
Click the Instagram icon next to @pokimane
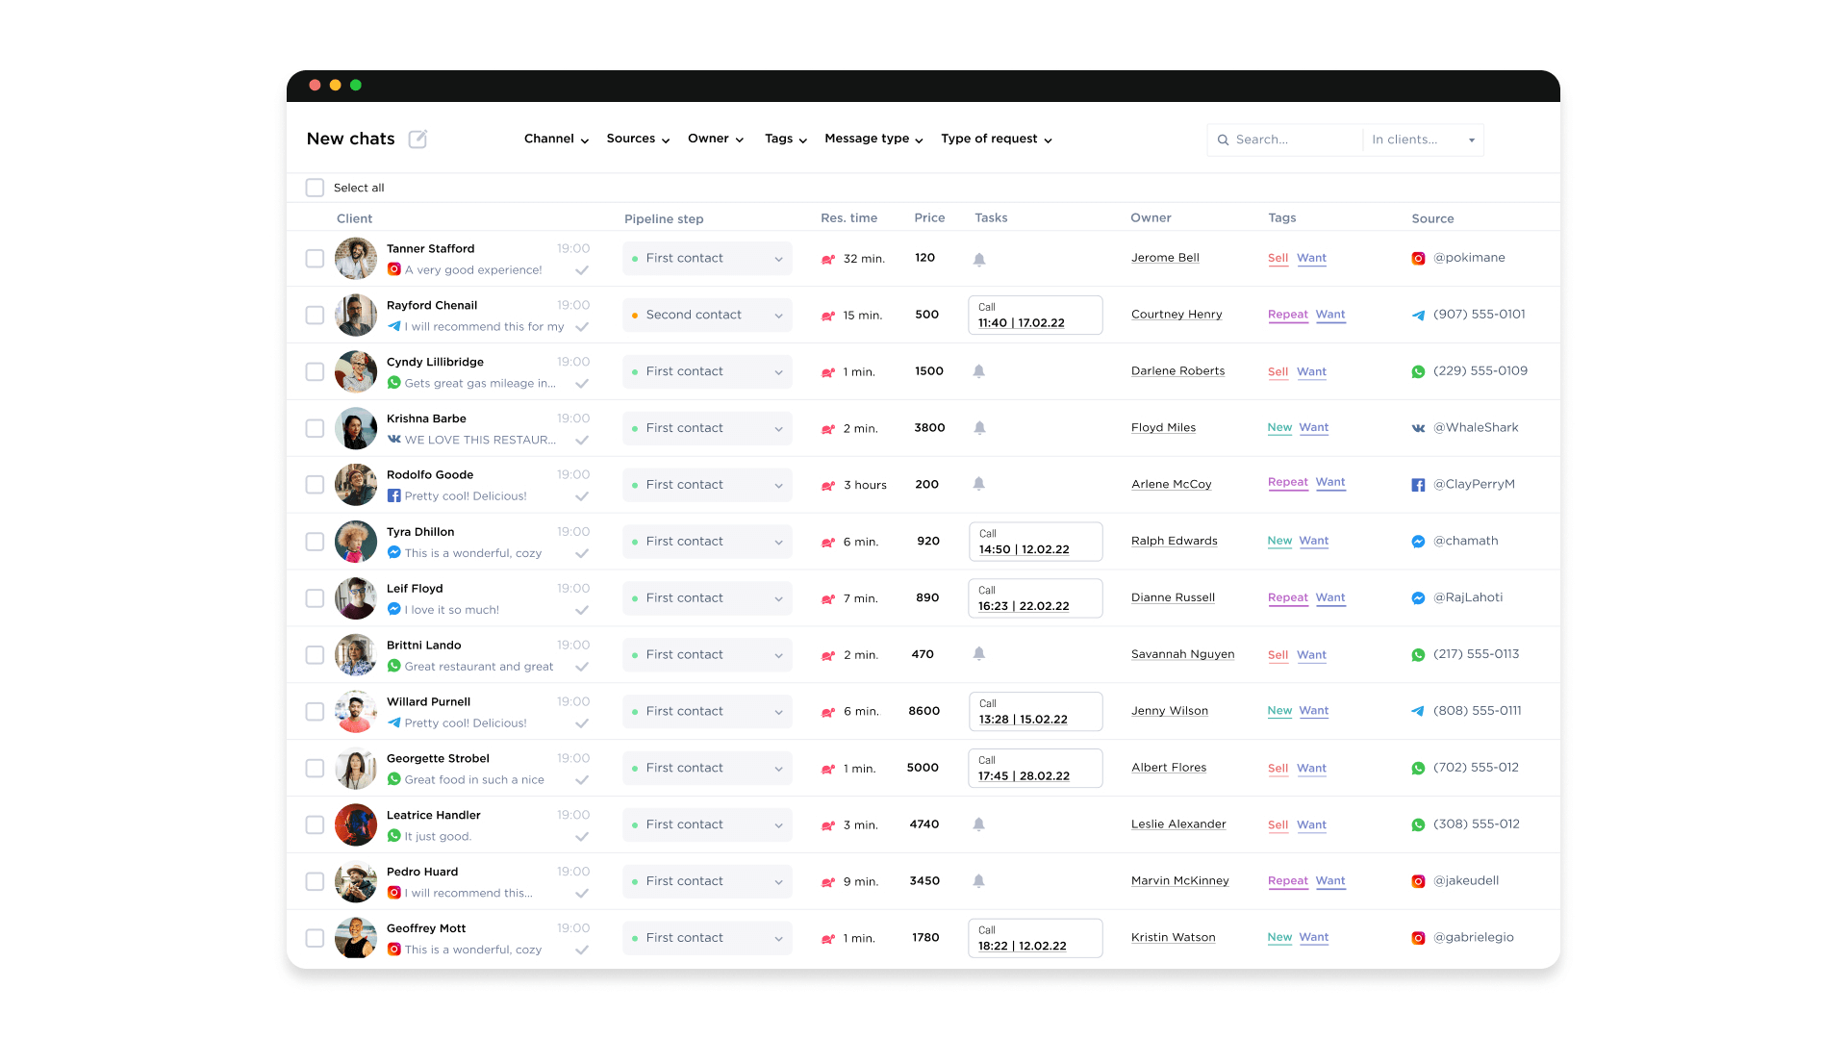pyautogui.click(x=1418, y=259)
